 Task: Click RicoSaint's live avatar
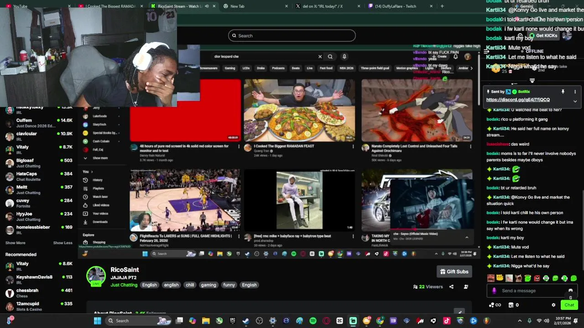pos(96,276)
